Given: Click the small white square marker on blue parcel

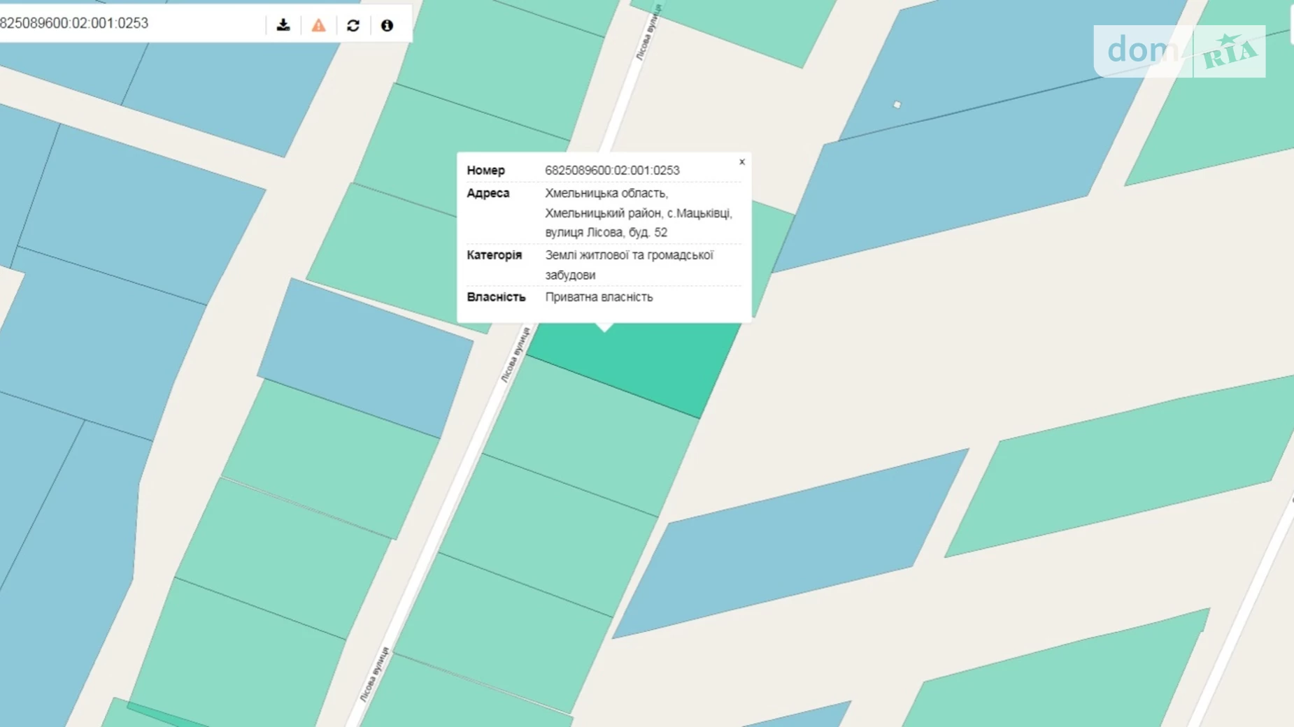Looking at the screenshot, I should point(897,105).
